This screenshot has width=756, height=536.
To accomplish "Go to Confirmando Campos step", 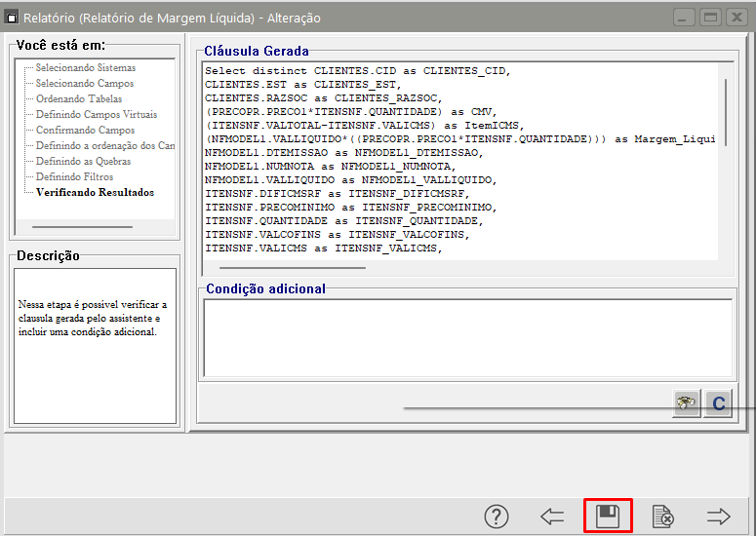I will click(x=85, y=131).
